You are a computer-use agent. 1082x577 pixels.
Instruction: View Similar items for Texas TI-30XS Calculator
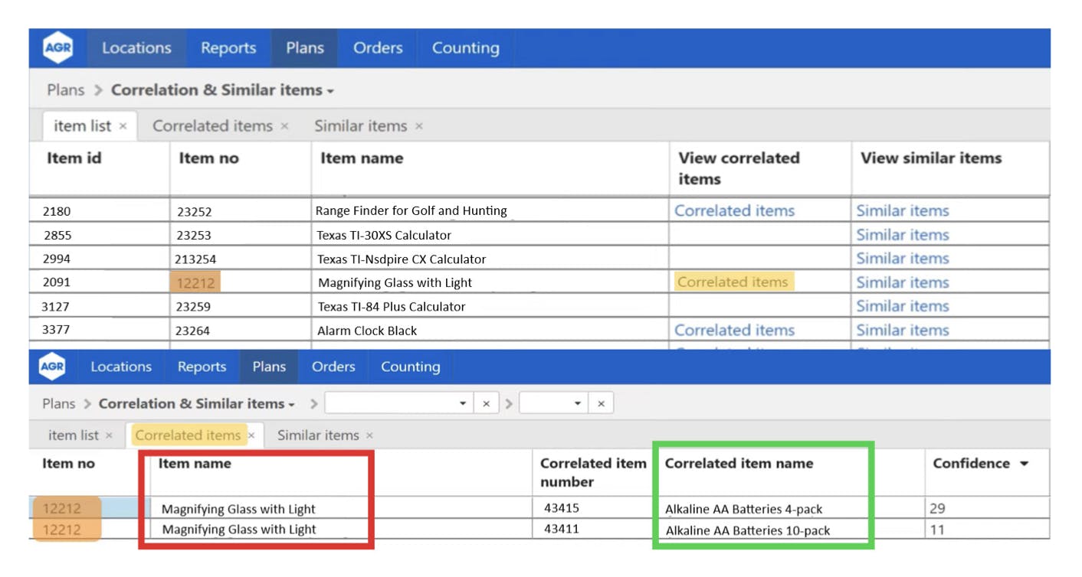click(902, 235)
